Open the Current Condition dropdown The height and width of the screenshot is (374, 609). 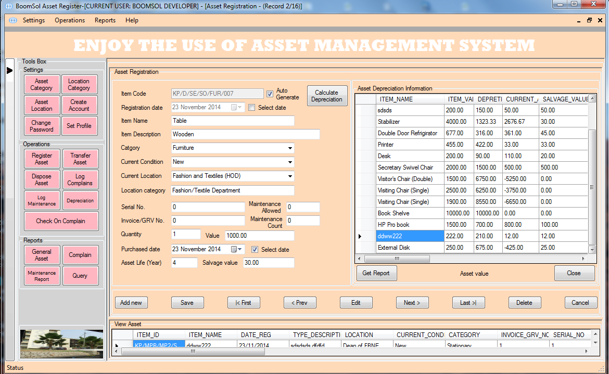coord(289,162)
